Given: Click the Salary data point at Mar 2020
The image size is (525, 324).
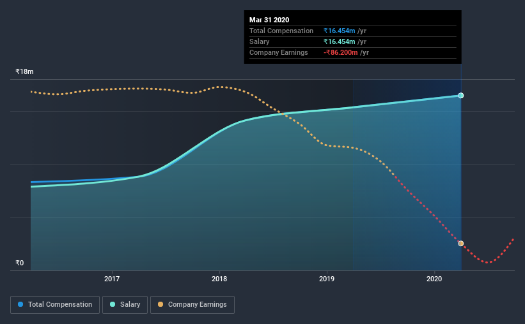Looking at the screenshot, I should click(460, 96).
